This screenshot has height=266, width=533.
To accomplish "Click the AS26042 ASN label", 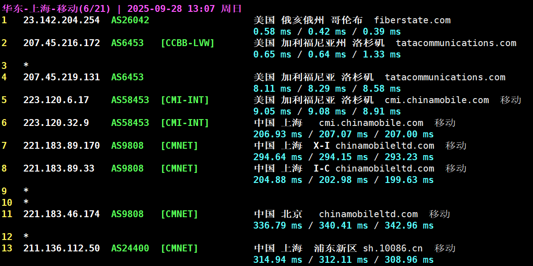I will tap(130, 20).
